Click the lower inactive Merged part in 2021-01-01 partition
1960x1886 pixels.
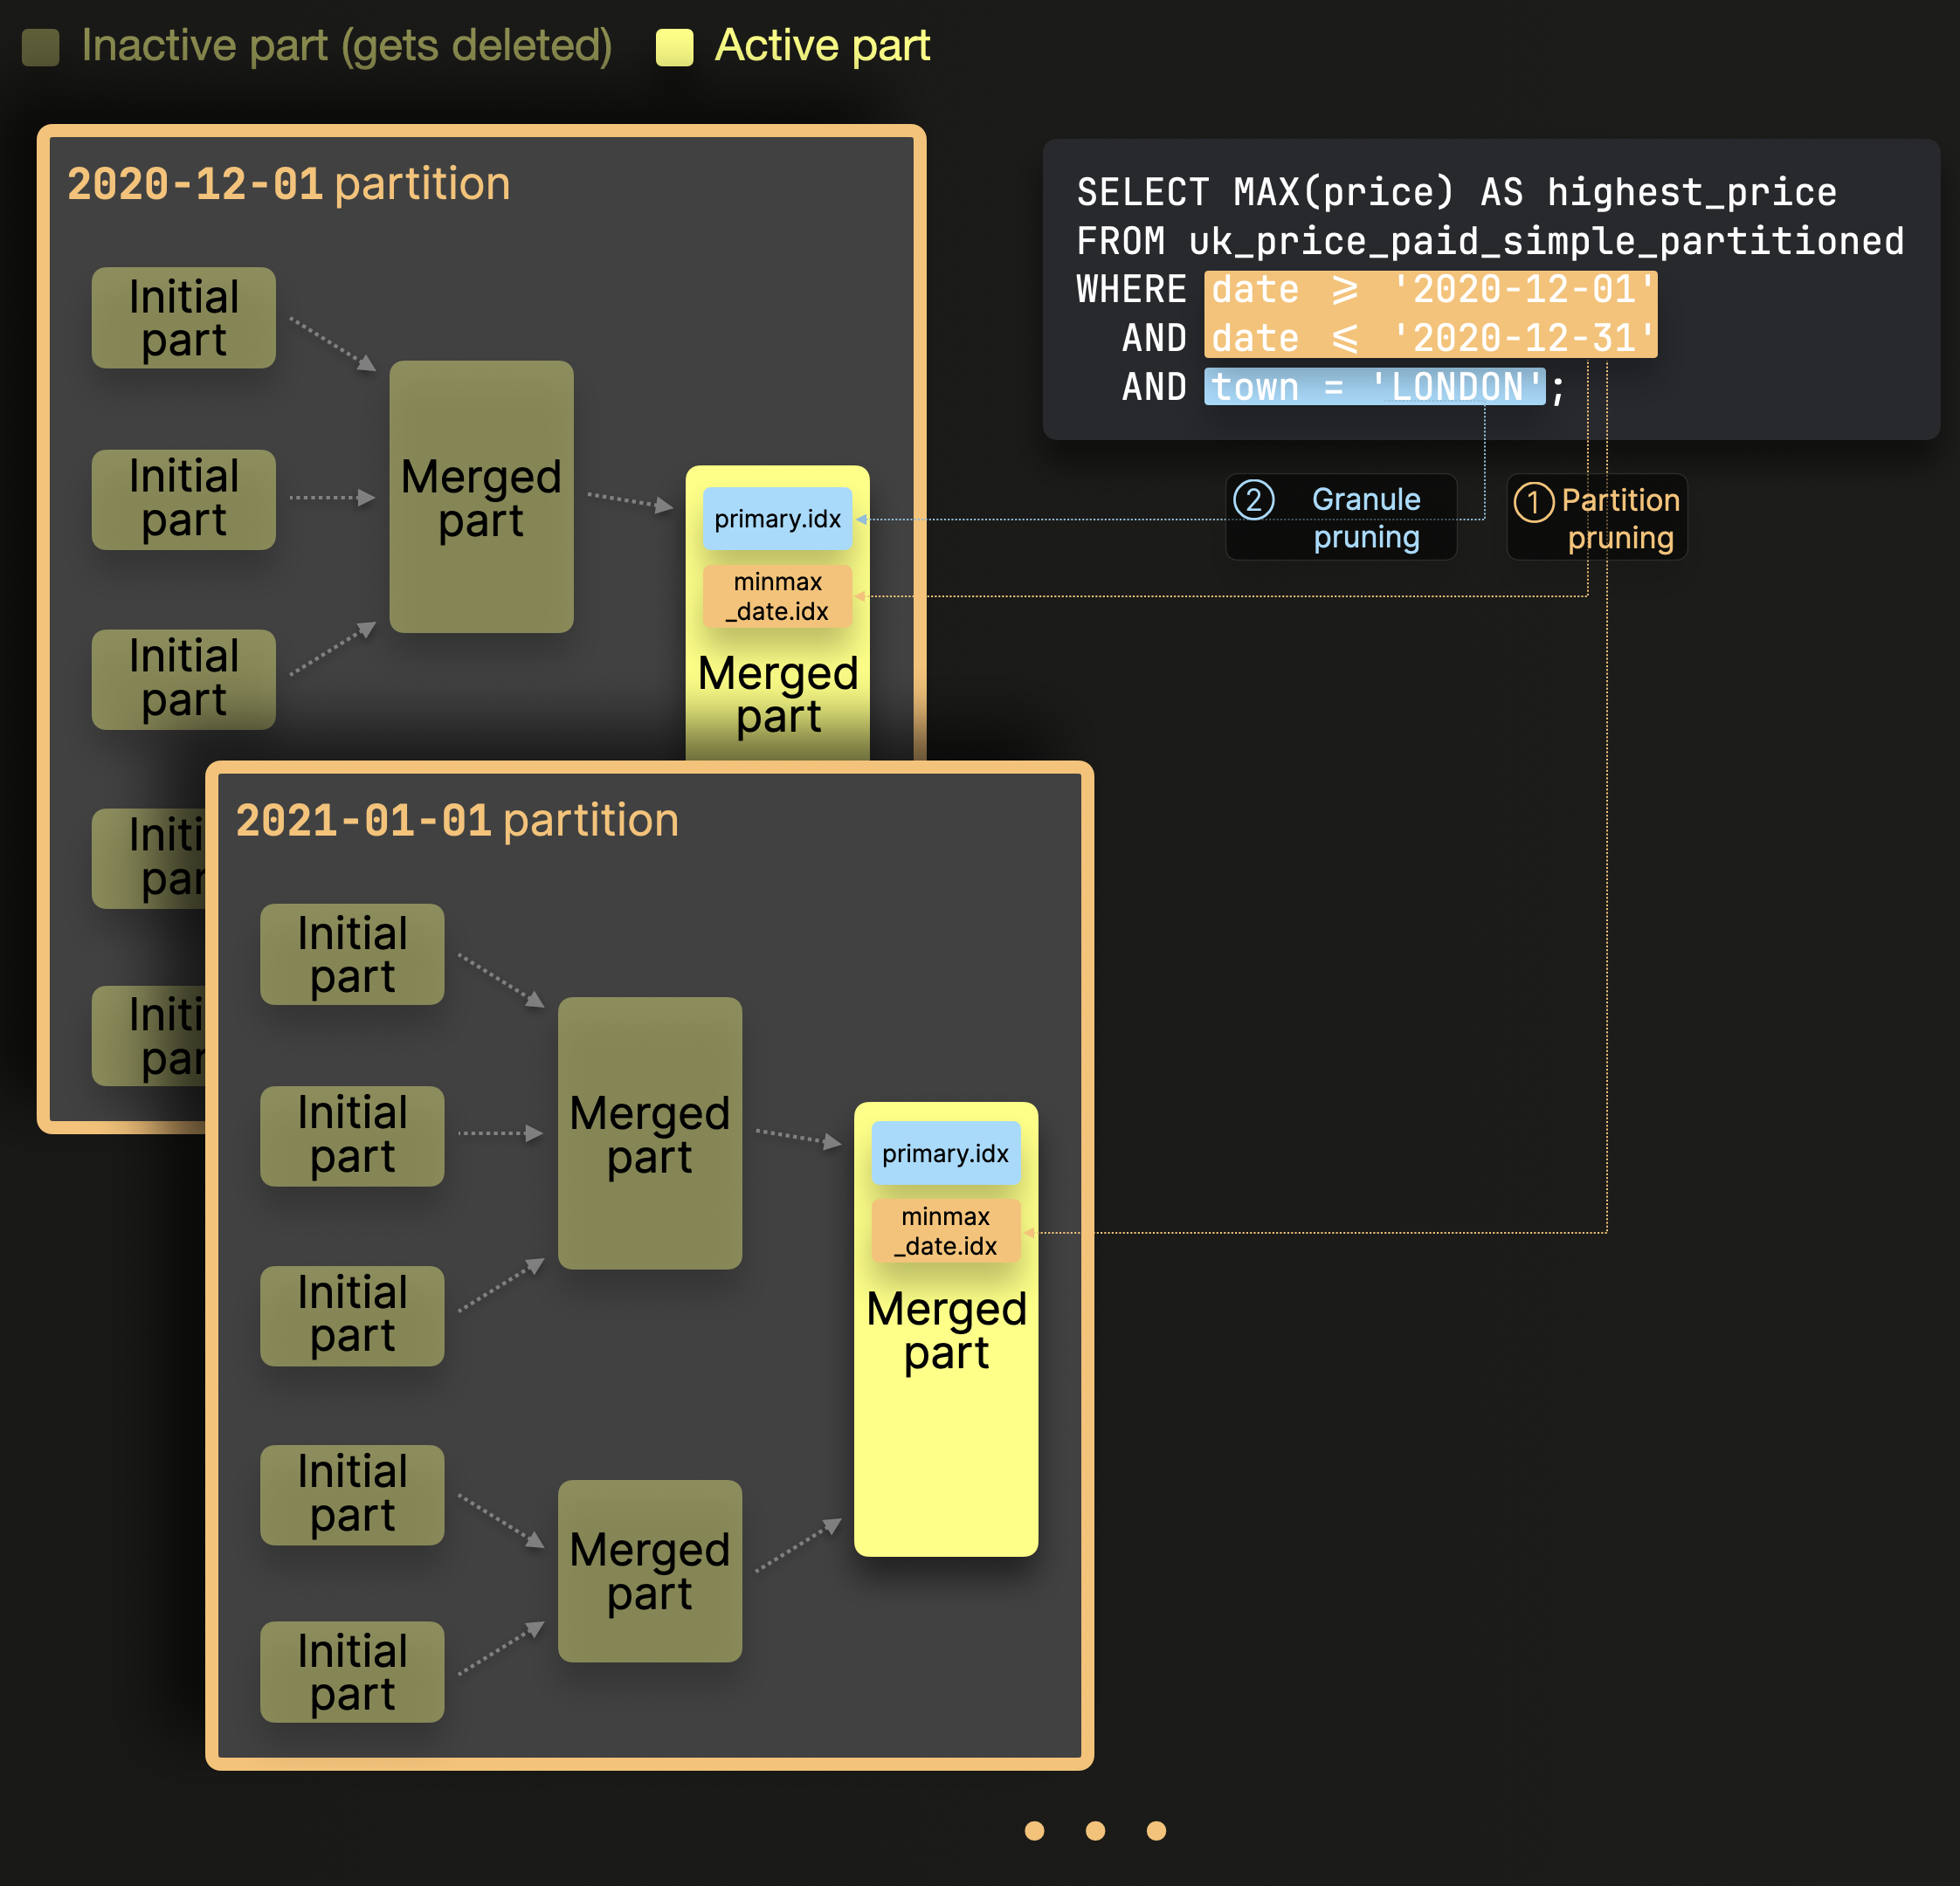[x=649, y=1571]
